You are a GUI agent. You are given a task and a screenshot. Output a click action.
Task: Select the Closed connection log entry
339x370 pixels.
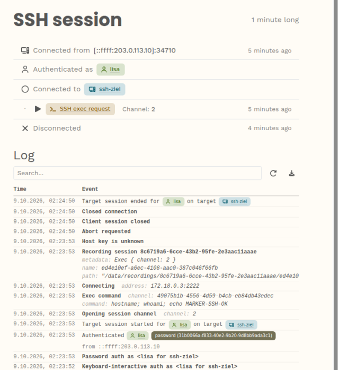tap(156, 212)
